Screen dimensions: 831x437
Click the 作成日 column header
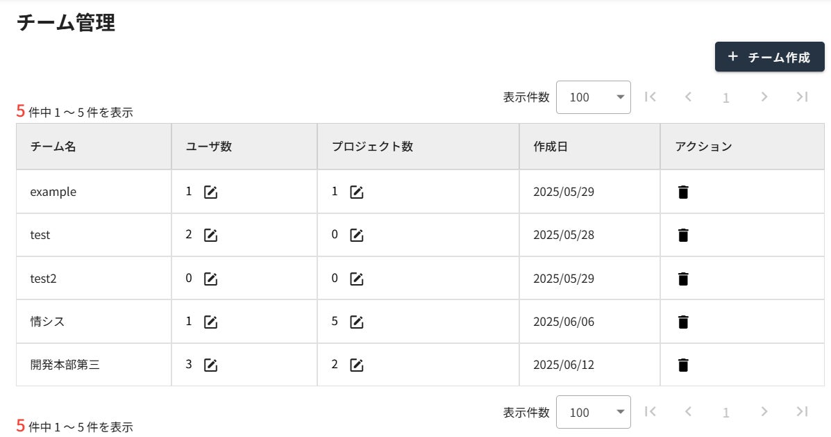click(x=551, y=147)
